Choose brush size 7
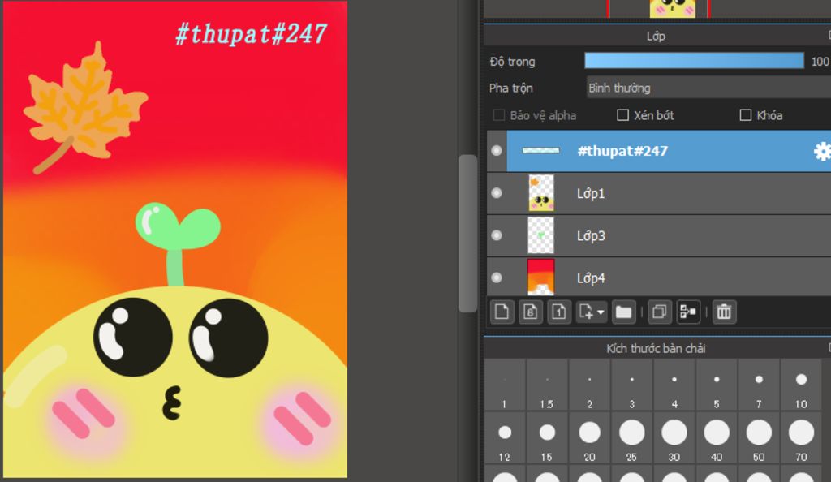This screenshot has width=831, height=482. 759,385
